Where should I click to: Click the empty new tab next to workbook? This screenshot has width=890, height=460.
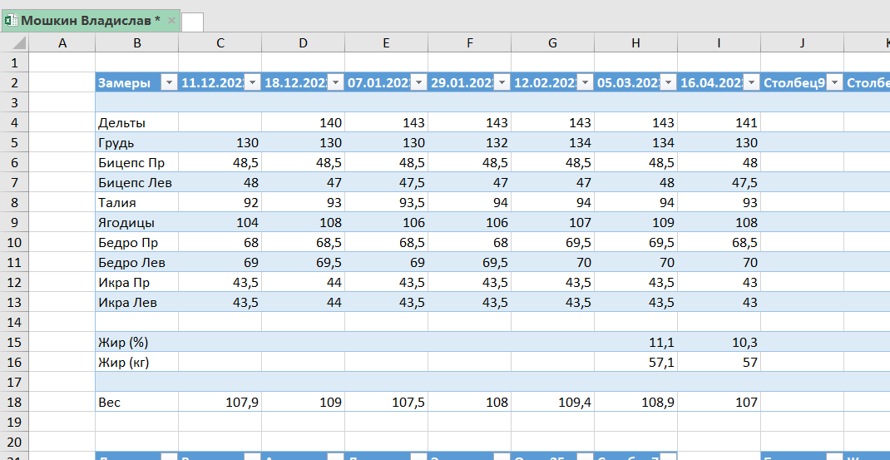pos(192,22)
